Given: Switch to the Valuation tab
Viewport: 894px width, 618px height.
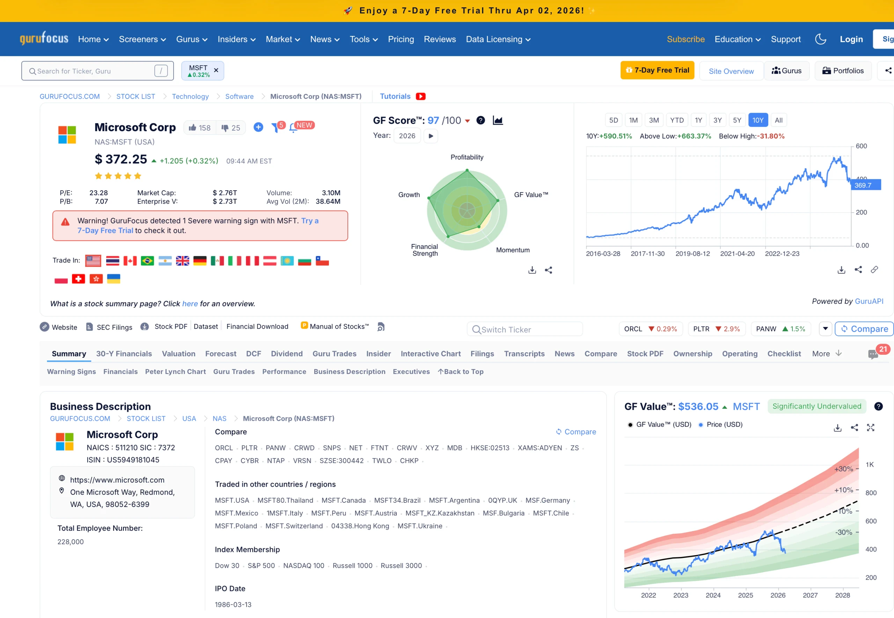Looking at the screenshot, I should 178,354.
